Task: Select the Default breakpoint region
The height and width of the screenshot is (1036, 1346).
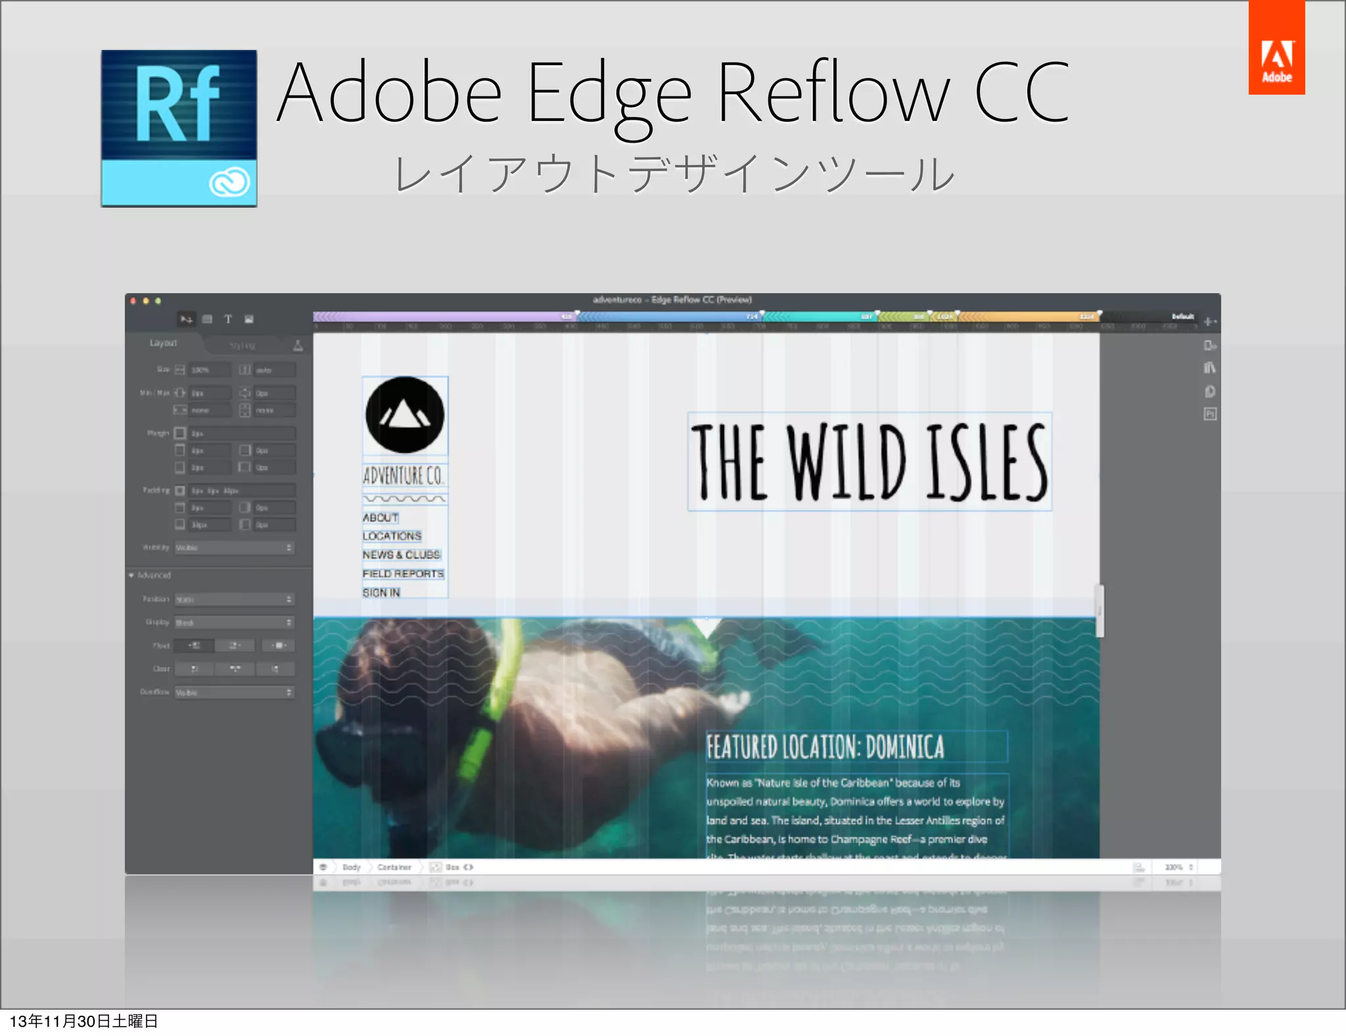Action: point(1150,316)
